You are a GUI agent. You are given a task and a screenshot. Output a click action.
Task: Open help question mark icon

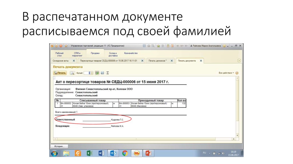(237, 73)
